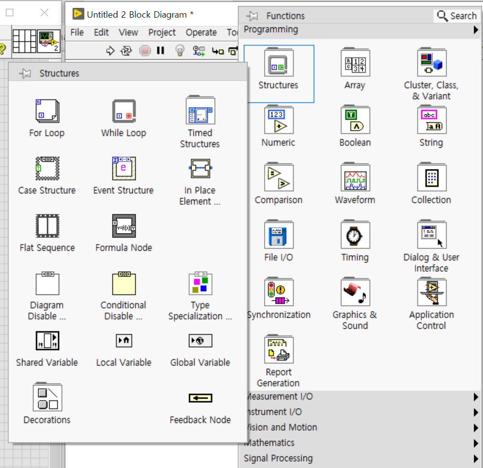Open the Numeric palette

pyautogui.click(x=279, y=120)
